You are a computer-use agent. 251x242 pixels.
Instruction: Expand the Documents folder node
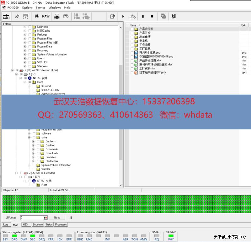33,149
